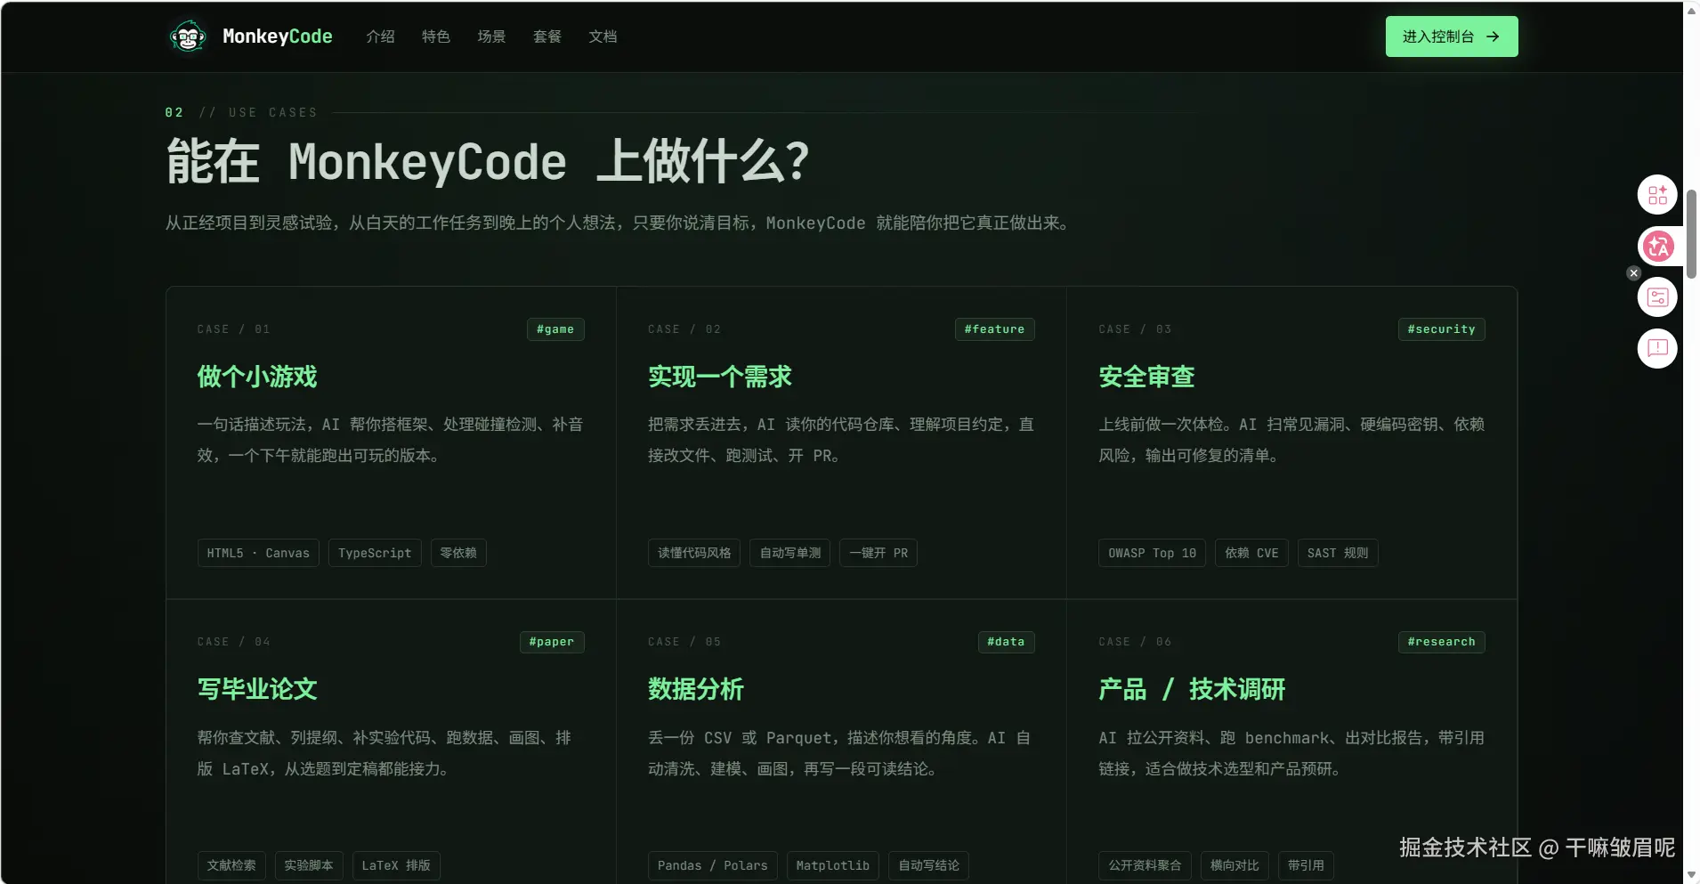
Task: Click the #security tag
Action: (1441, 329)
